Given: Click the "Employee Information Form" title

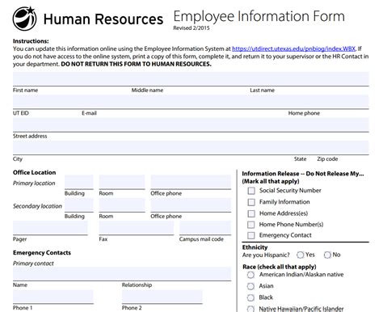Looking at the screenshot, I should click(x=259, y=16).
